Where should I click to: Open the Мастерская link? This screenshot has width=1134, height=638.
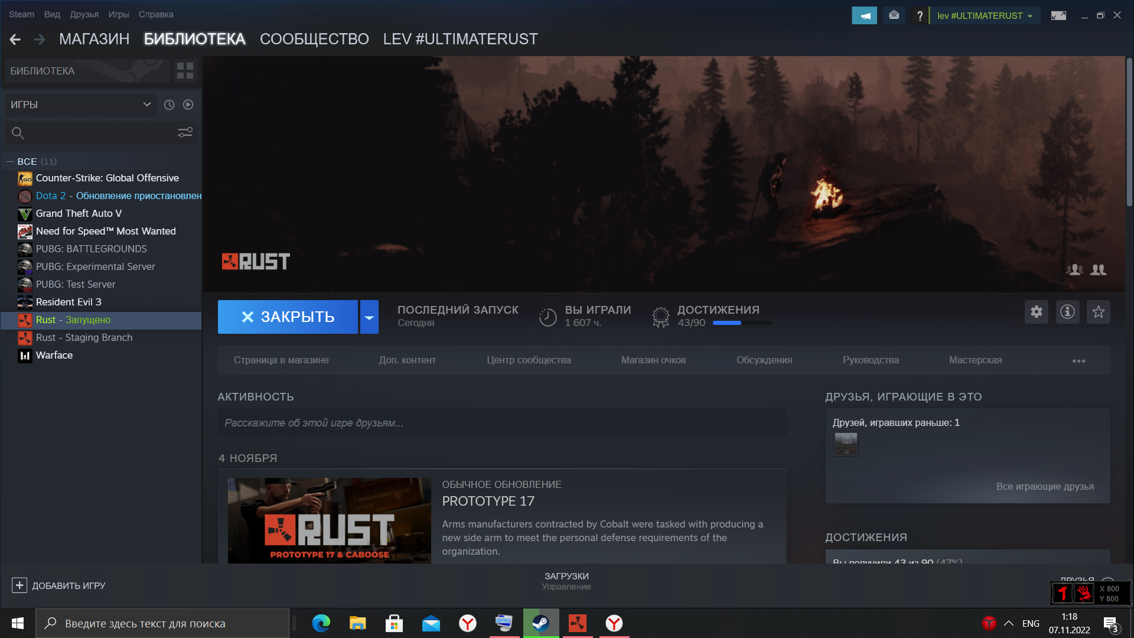click(x=975, y=360)
